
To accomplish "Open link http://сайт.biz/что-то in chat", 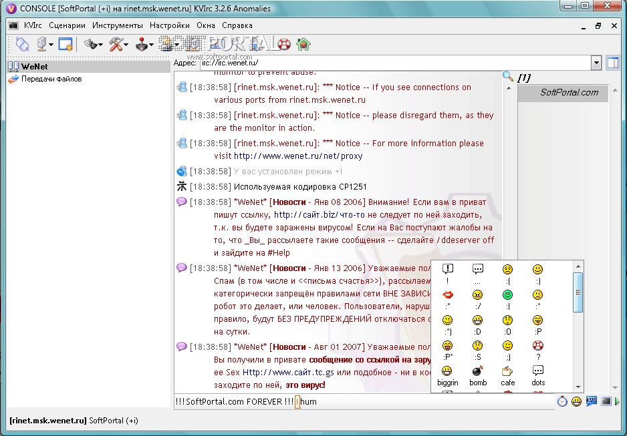I will click(319, 215).
